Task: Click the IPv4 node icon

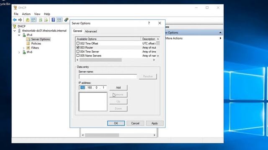Action: pos(24,35)
